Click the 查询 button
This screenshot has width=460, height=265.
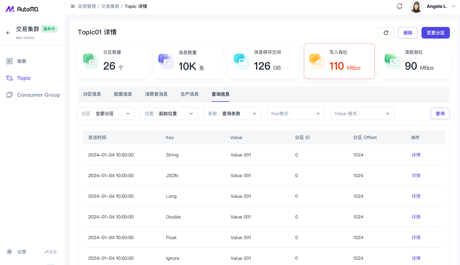pyautogui.click(x=440, y=114)
